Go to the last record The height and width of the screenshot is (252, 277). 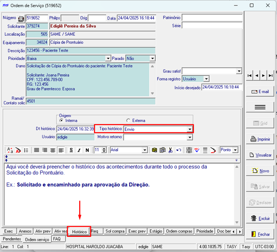(x=270, y=75)
